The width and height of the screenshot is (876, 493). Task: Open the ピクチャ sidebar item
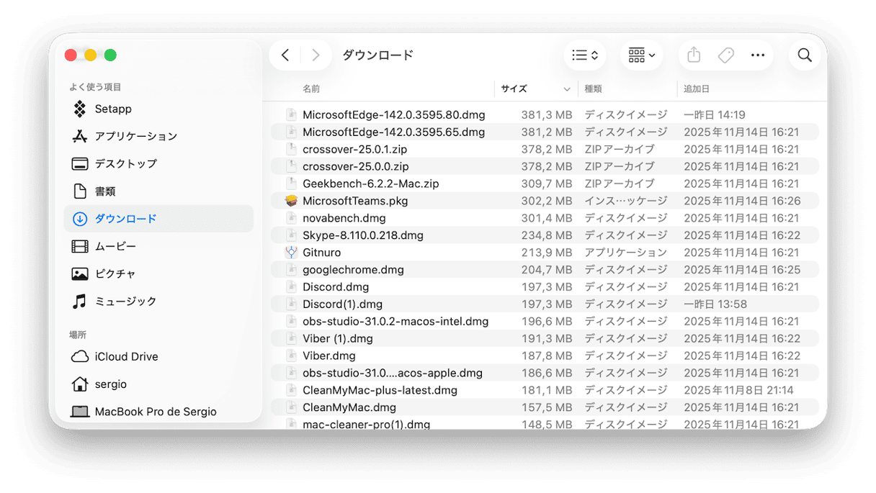[115, 273]
